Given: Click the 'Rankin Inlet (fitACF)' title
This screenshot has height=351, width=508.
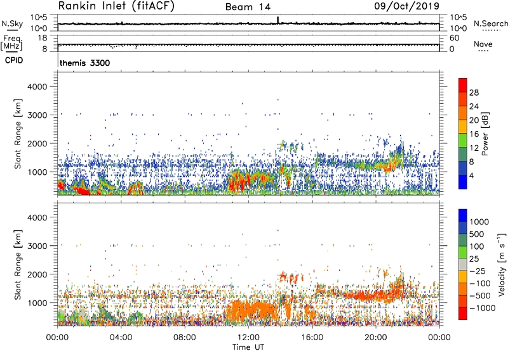Looking at the screenshot, I should coord(116,6).
